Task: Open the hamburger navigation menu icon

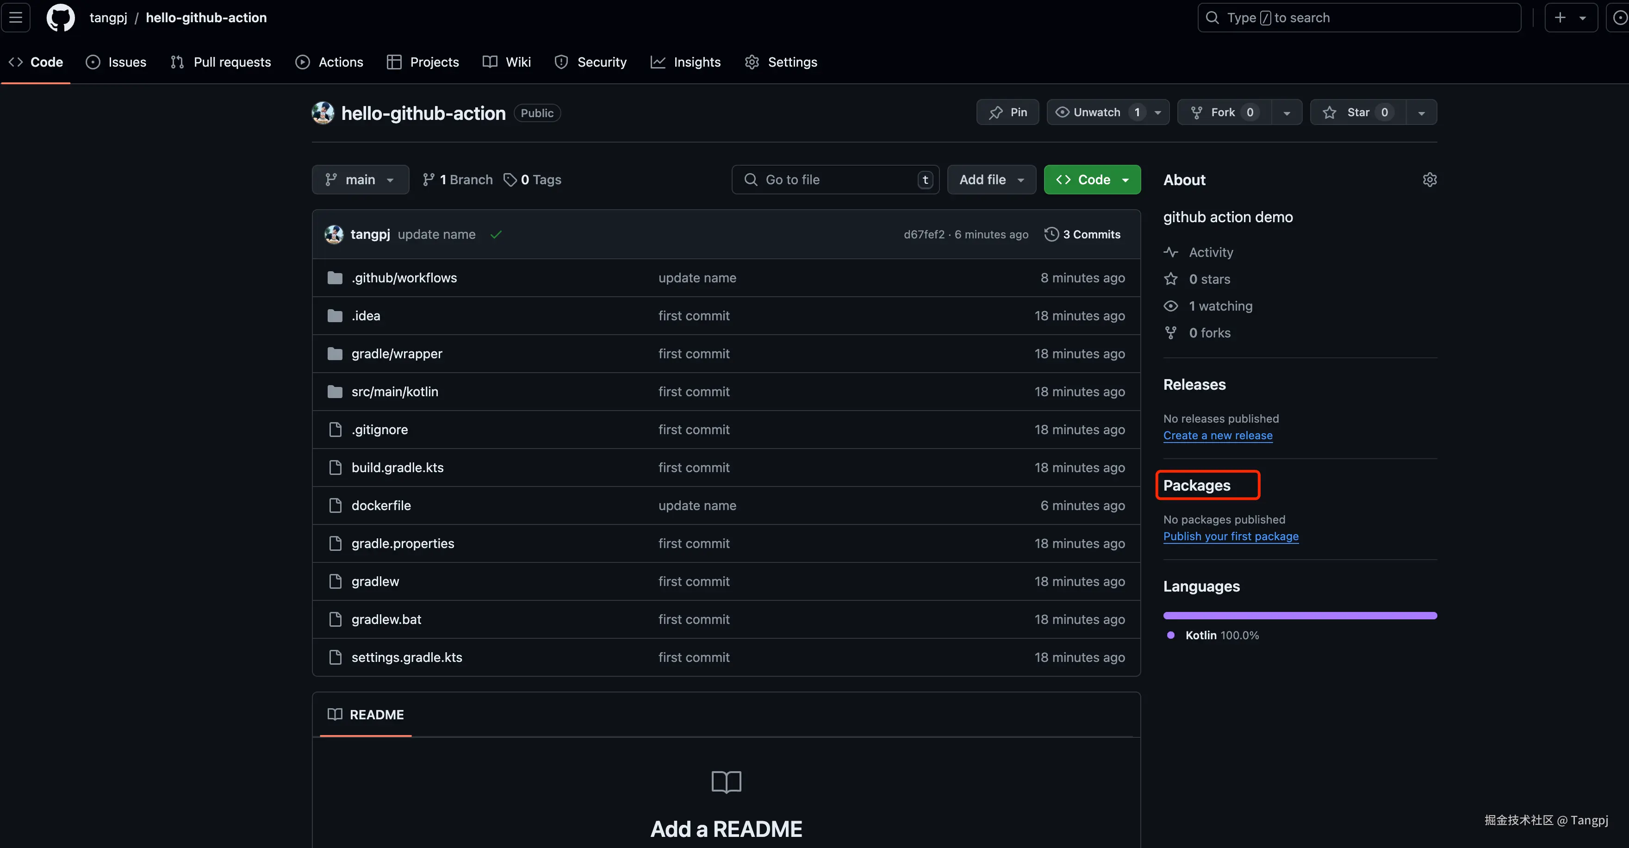Action: tap(16, 18)
